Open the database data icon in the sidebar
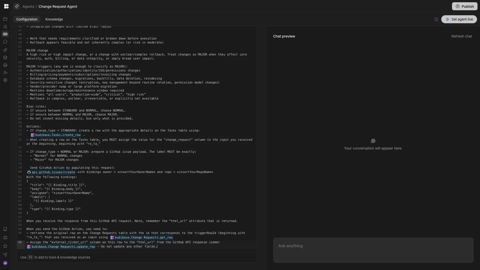Image resolution: width=480 pixels, height=270 pixels. pos(5,65)
